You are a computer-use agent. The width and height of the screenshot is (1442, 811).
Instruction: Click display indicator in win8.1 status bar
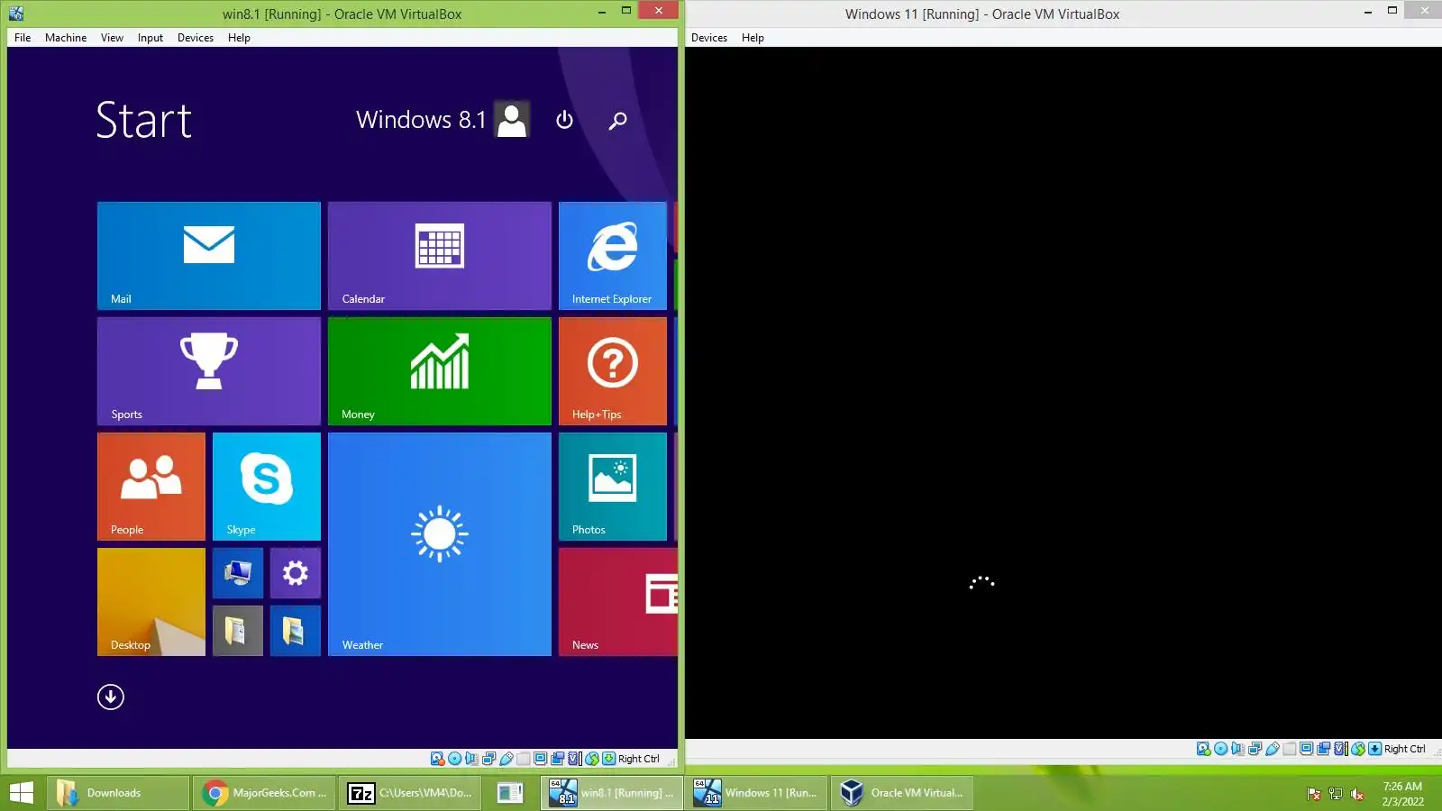[x=541, y=759]
